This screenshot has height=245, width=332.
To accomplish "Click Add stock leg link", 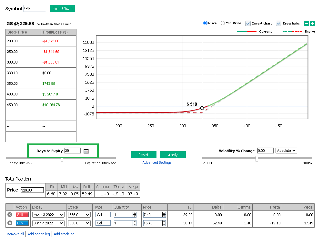I will [x=64, y=234].
